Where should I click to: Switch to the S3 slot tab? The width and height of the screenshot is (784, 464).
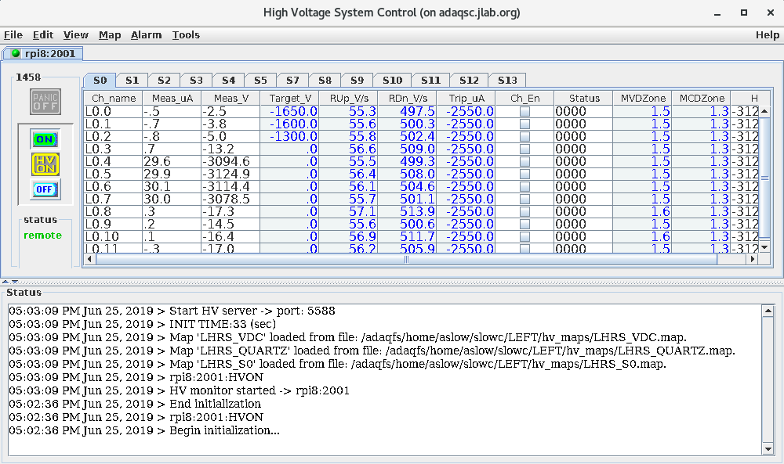point(196,81)
